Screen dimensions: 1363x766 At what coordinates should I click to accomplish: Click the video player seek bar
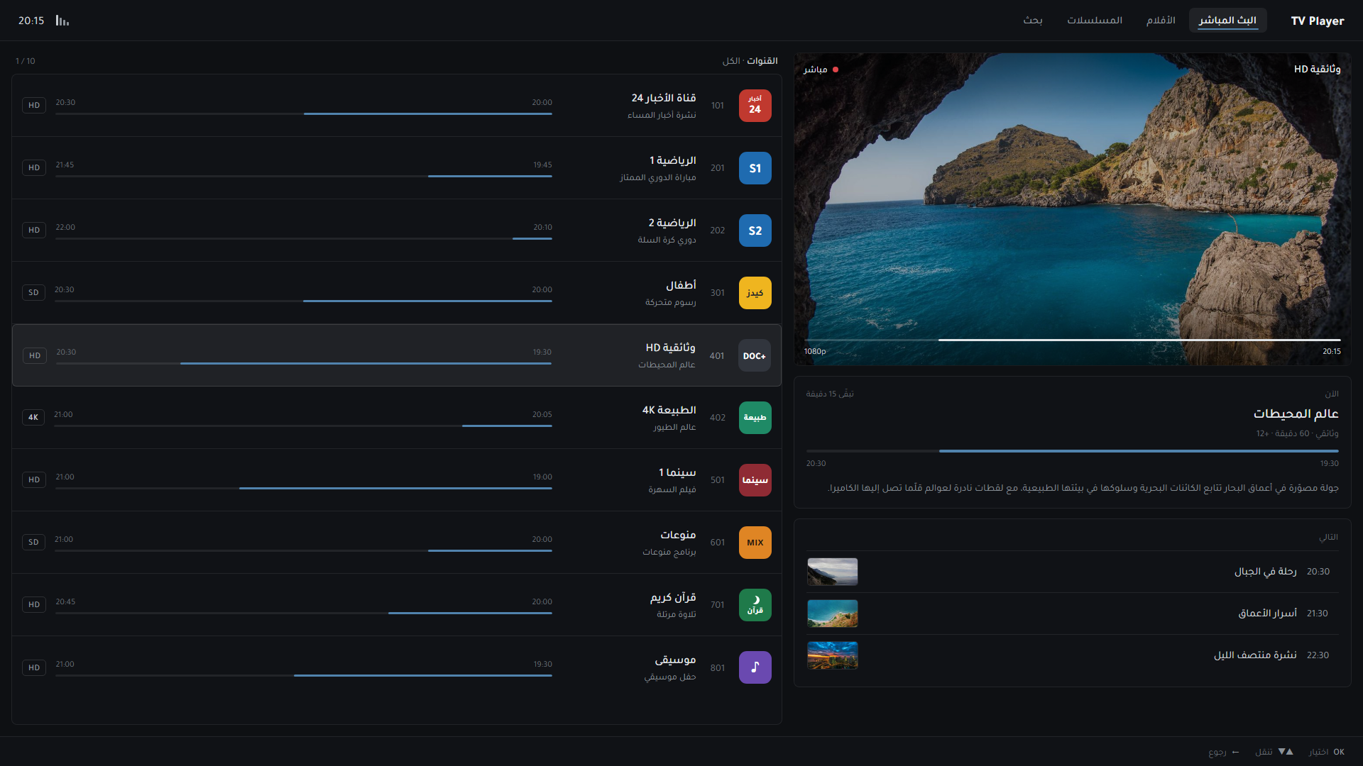pos(1072,340)
